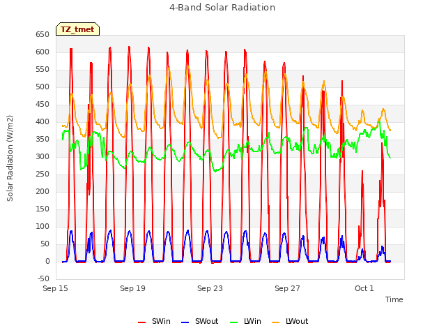This screenshot has width=446, height=335.
Task: Click the TZ_tmet annotation label
Action: [x=77, y=29]
